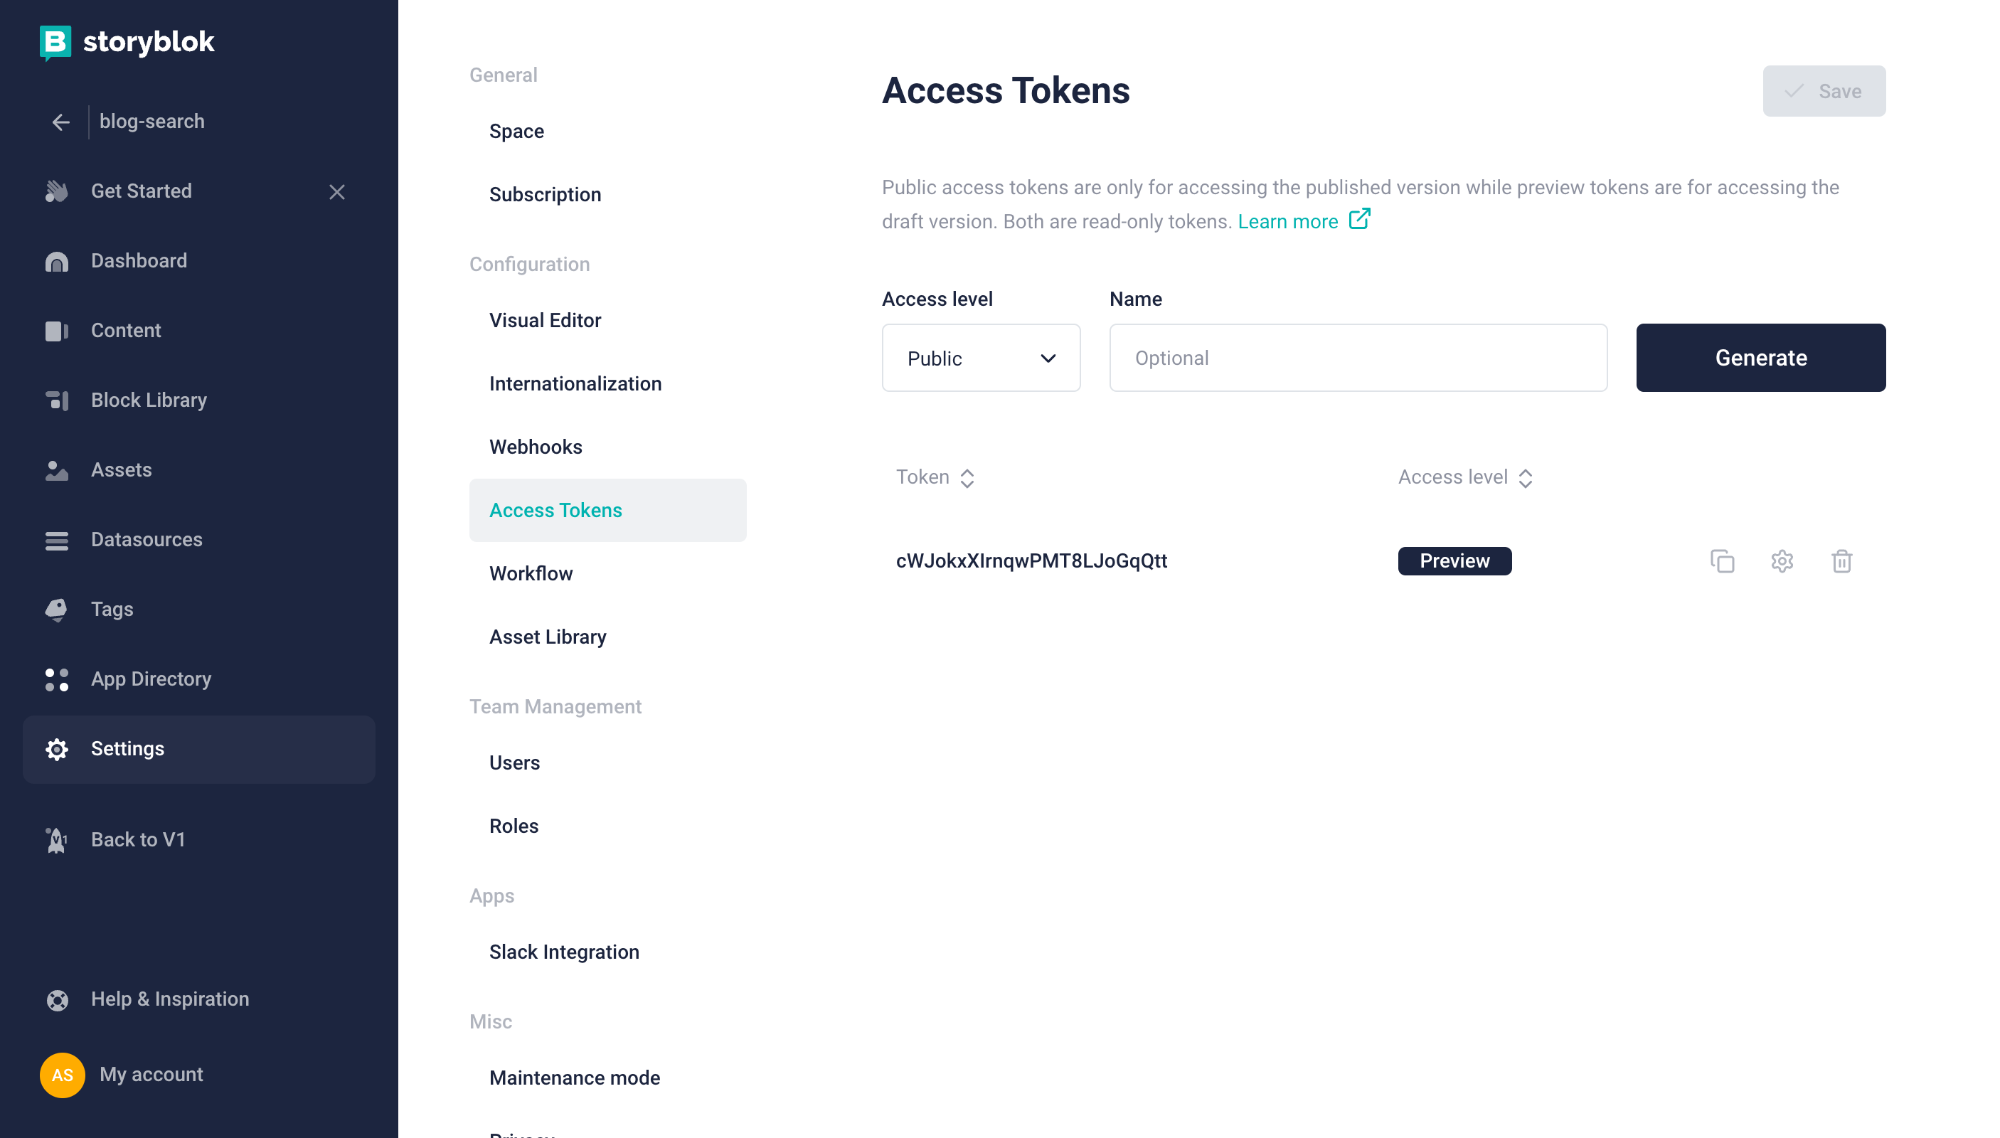Click the Datasources icon
The image size is (2000, 1138).
click(x=57, y=541)
